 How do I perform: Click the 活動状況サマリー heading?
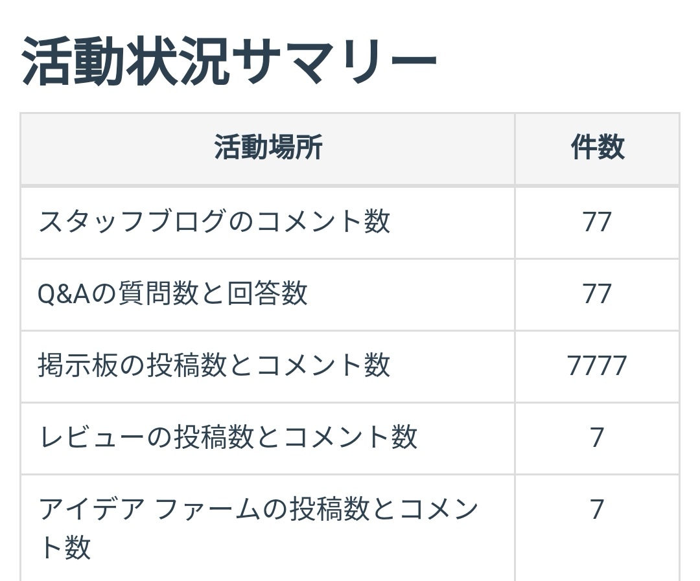(229, 63)
